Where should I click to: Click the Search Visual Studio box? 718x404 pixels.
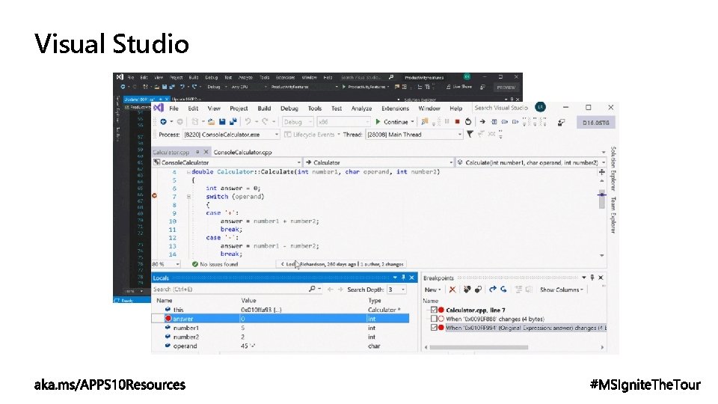501,108
